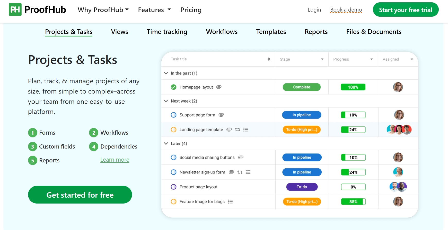Uncheck the completed Homepage layout task circle
This screenshot has height=230, width=448.
(174, 87)
